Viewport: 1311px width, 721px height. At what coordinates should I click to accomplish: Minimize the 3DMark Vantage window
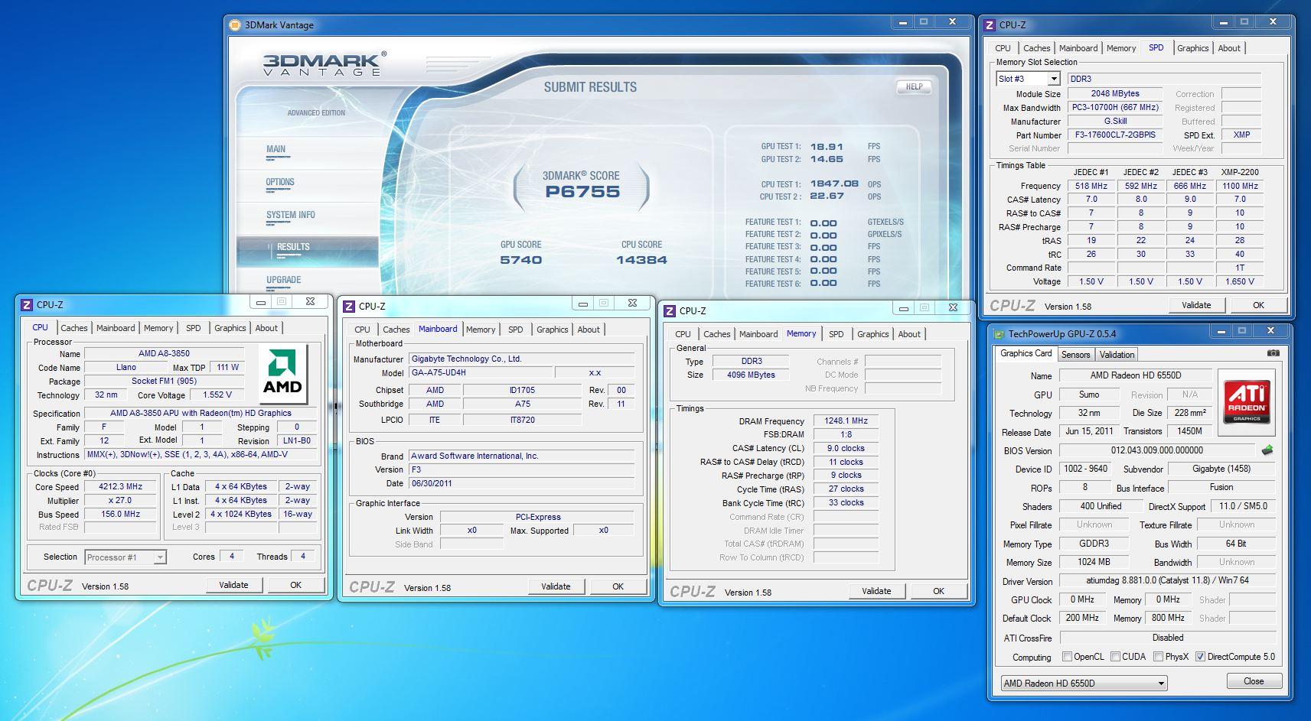(x=903, y=23)
